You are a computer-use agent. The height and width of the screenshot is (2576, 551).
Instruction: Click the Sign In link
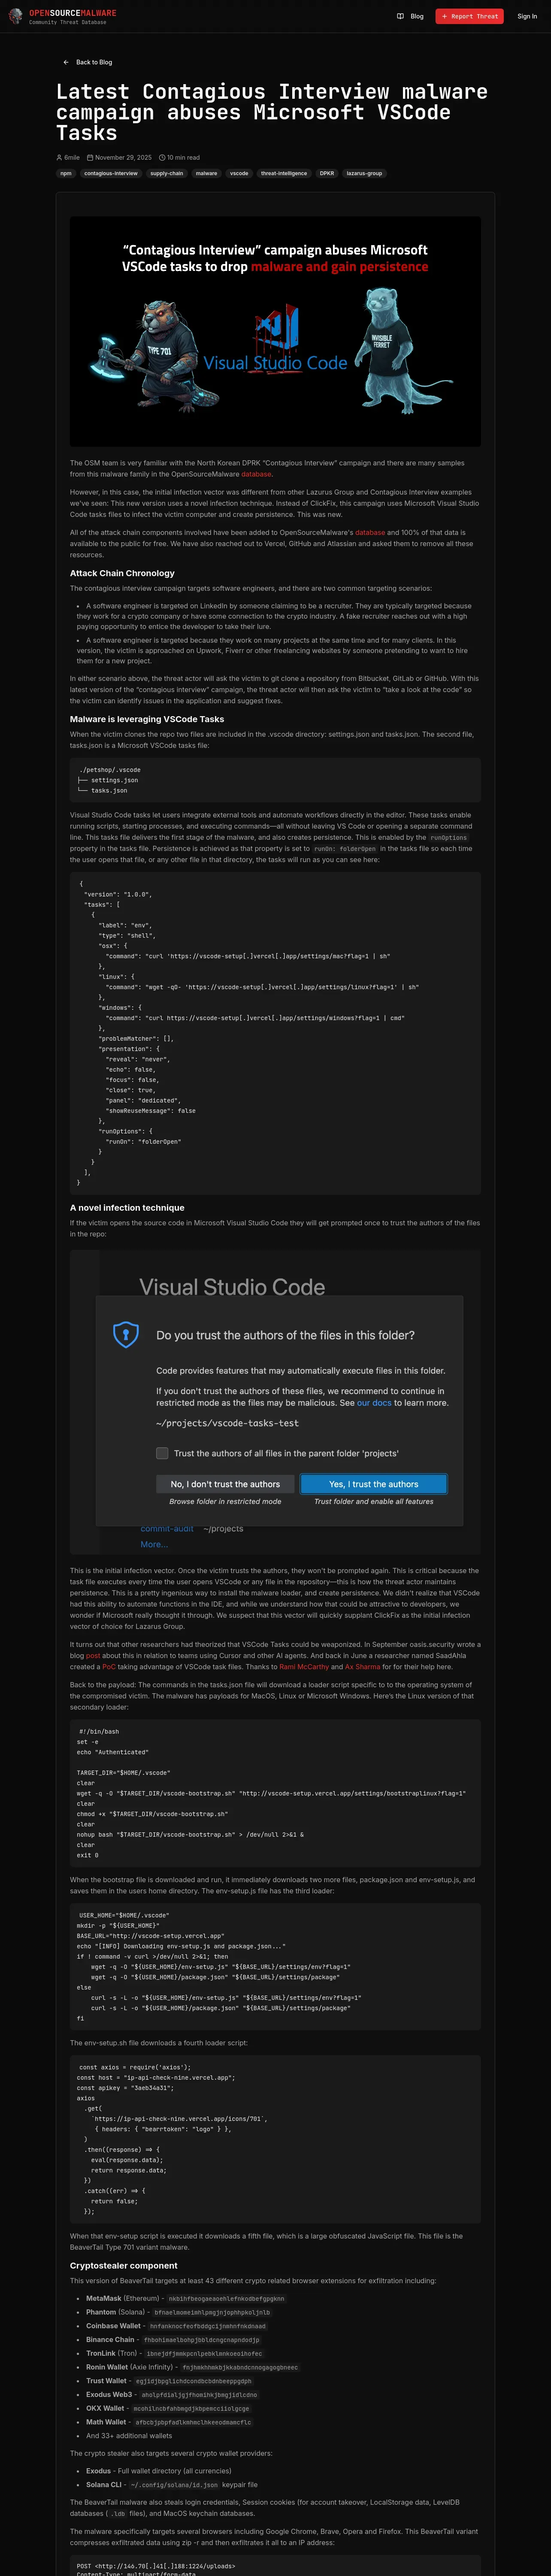(x=527, y=16)
